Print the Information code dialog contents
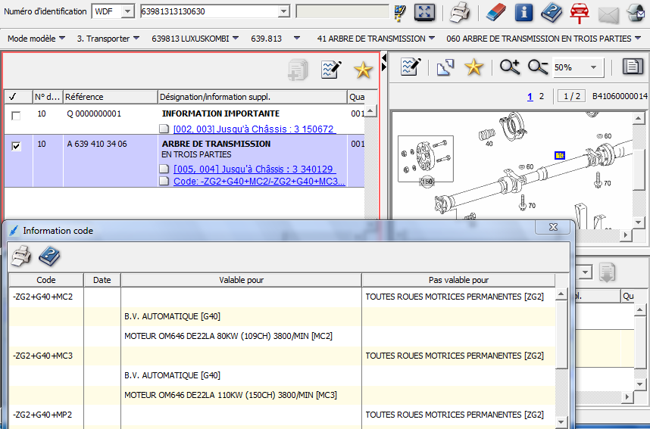This screenshot has width=650, height=429. click(x=20, y=256)
